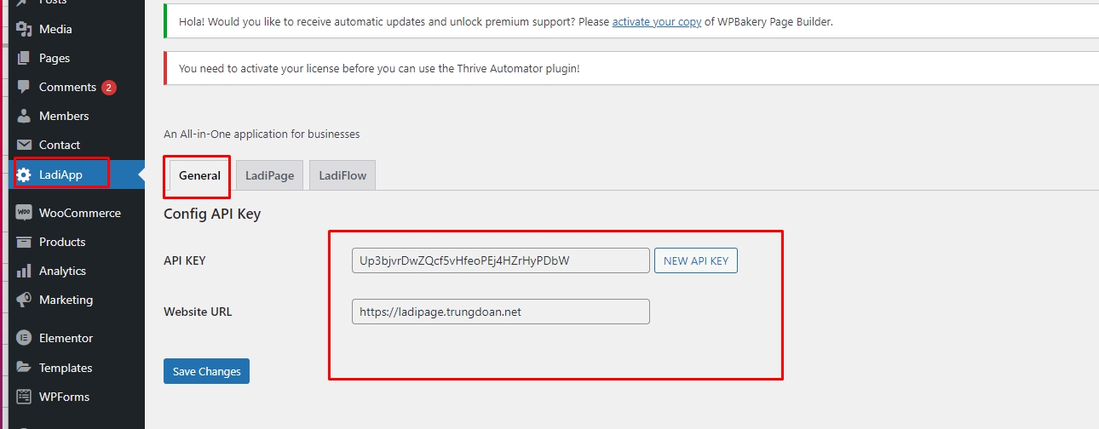Click the Analytics bar chart icon
Screen dimensions: 1099x429
(24, 271)
